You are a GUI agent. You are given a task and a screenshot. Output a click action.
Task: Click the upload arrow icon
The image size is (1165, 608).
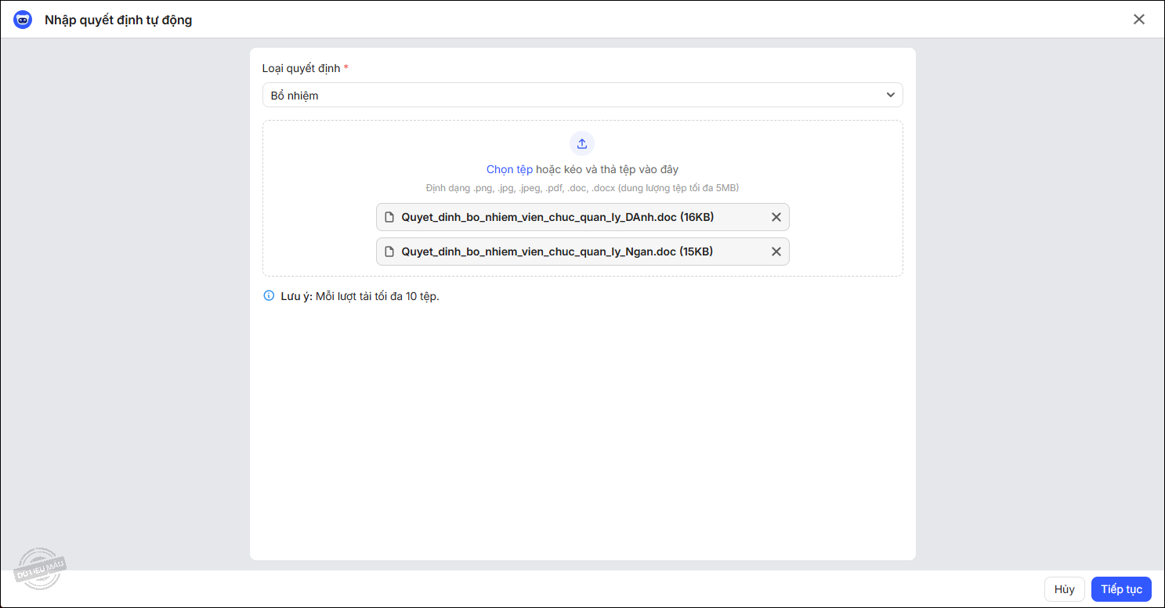(582, 144)
